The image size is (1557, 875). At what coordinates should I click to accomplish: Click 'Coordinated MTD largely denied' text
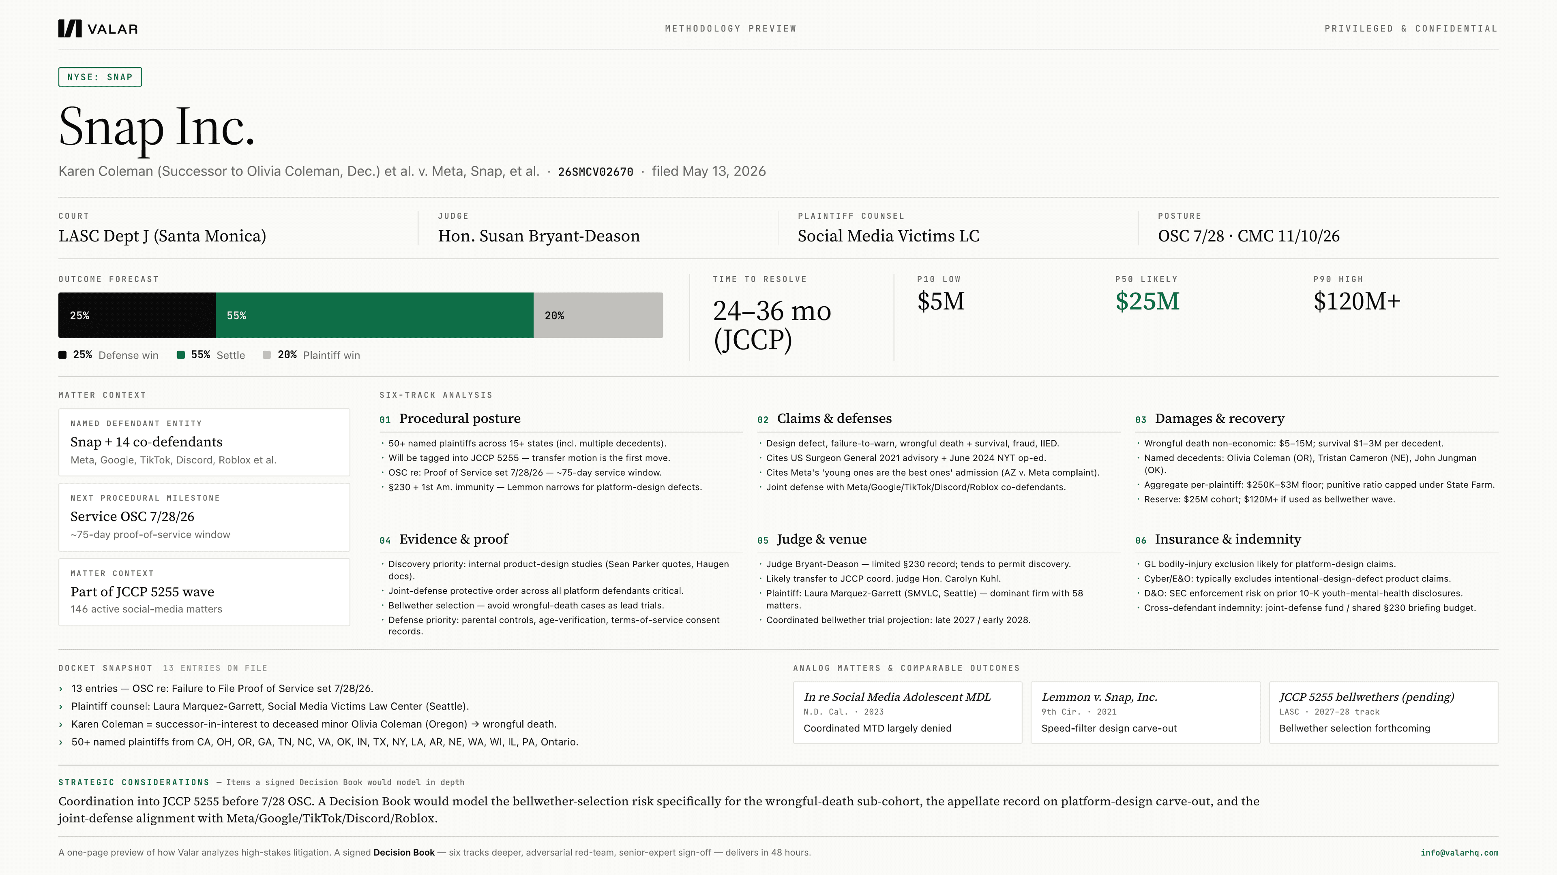(877, 729)
